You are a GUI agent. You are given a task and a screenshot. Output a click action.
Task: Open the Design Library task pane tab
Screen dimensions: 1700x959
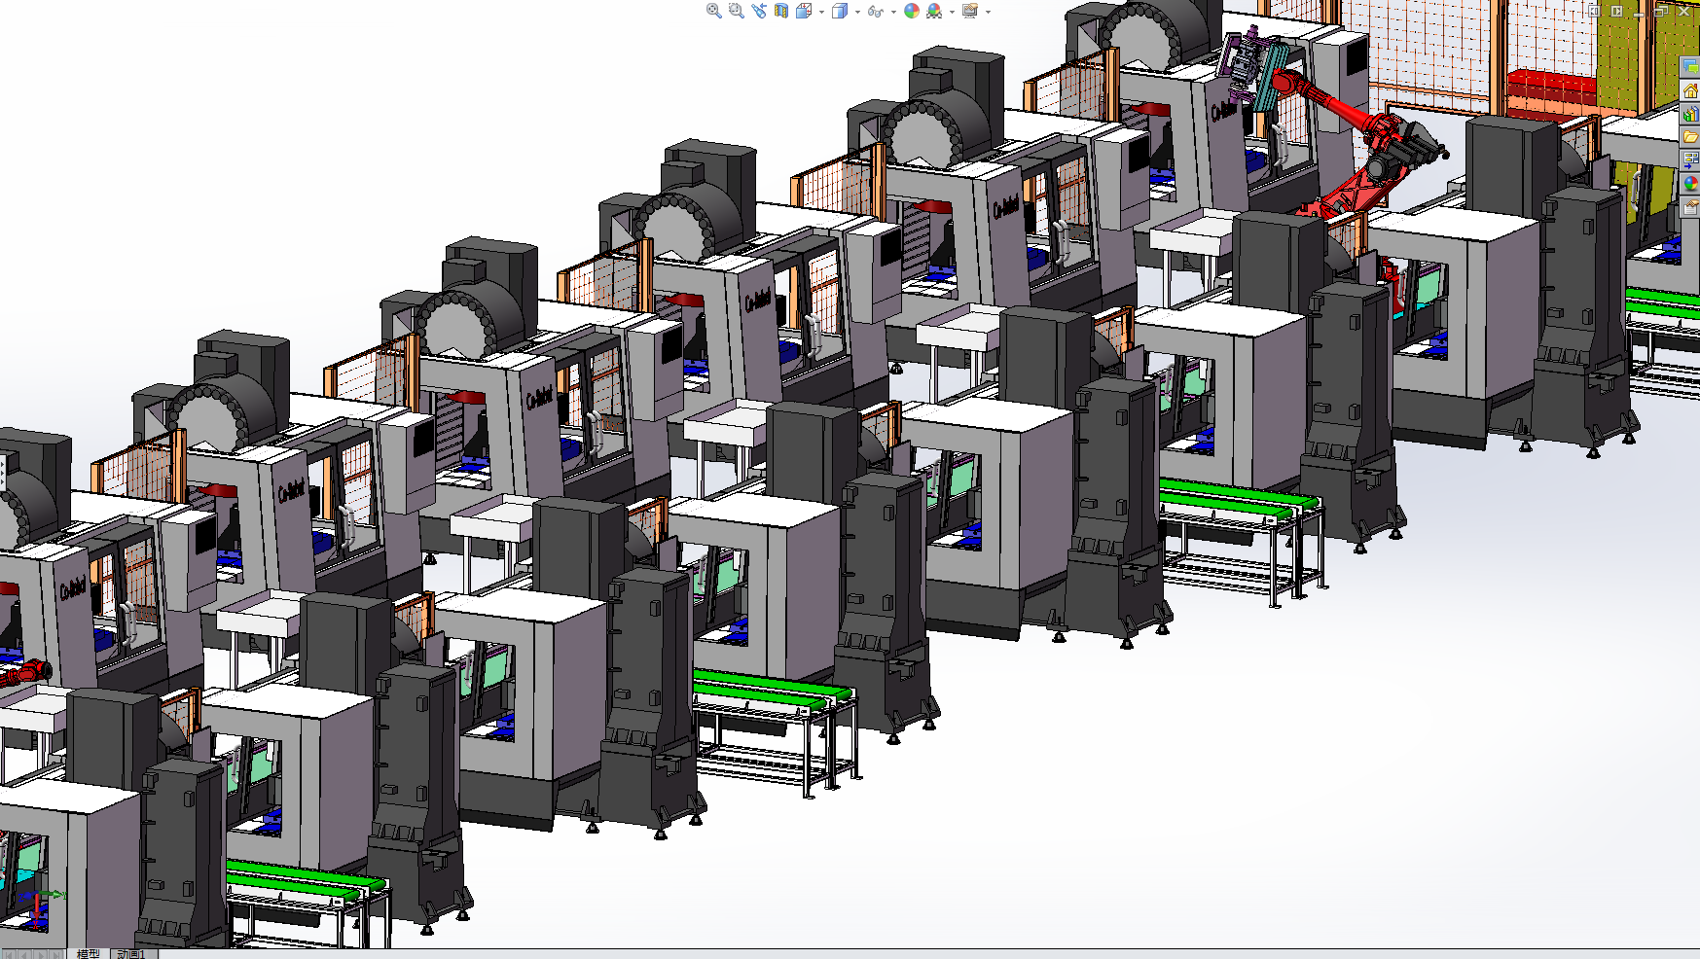point(1690,114)
